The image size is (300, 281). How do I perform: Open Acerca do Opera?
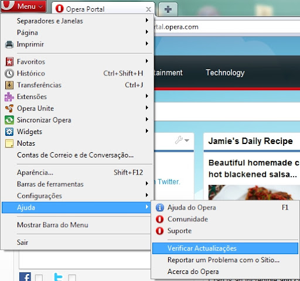point(225,272)
